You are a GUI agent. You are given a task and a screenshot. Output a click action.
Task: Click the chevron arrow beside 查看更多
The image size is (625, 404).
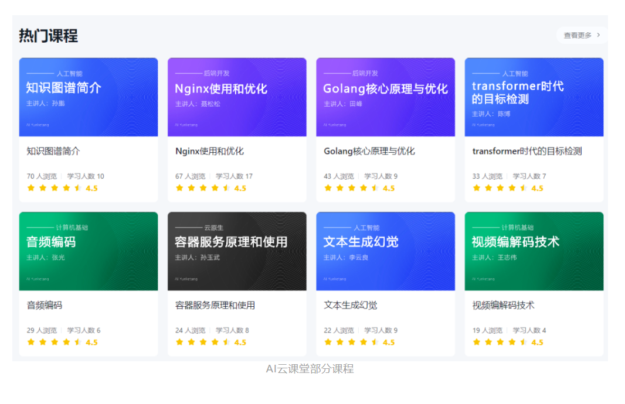(x=598, y=35)
